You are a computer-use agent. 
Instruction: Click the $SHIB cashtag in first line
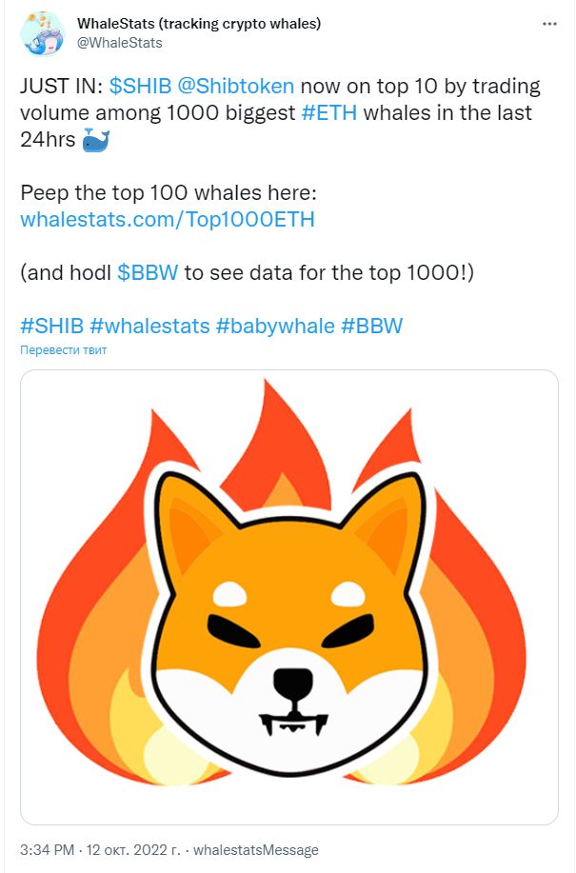140,87
